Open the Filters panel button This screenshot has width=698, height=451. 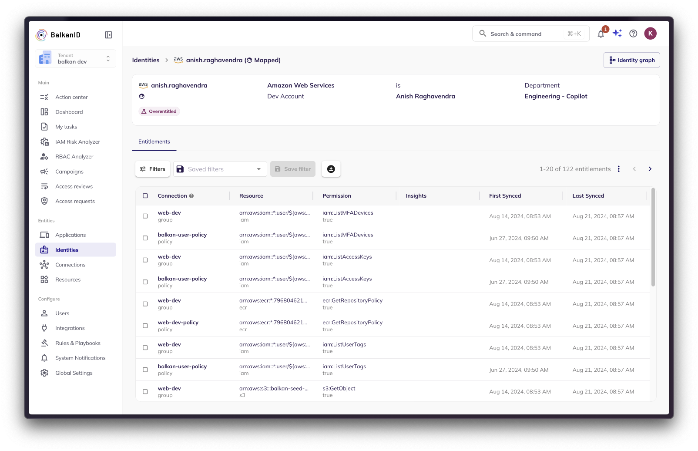pyautogui.click(x=153, y=169)
